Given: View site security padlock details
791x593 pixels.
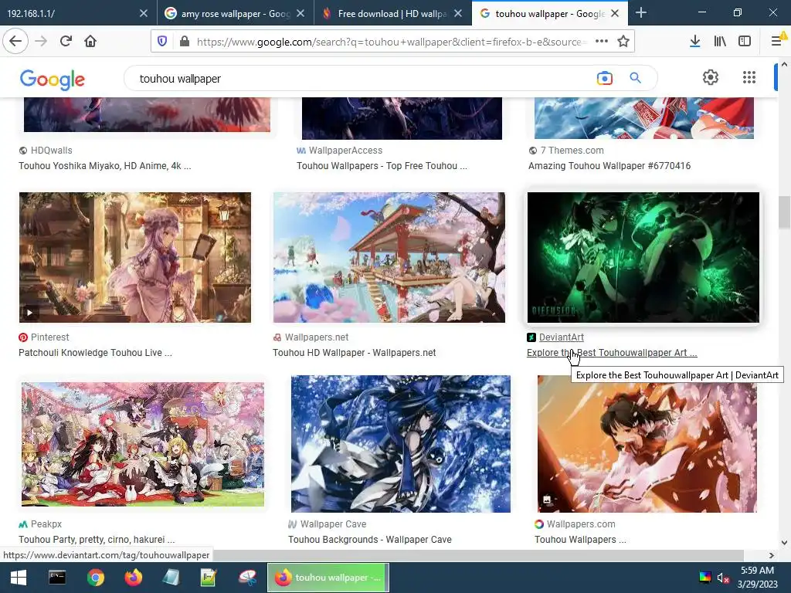Looking at the screenshot, I should coord(185,42).
